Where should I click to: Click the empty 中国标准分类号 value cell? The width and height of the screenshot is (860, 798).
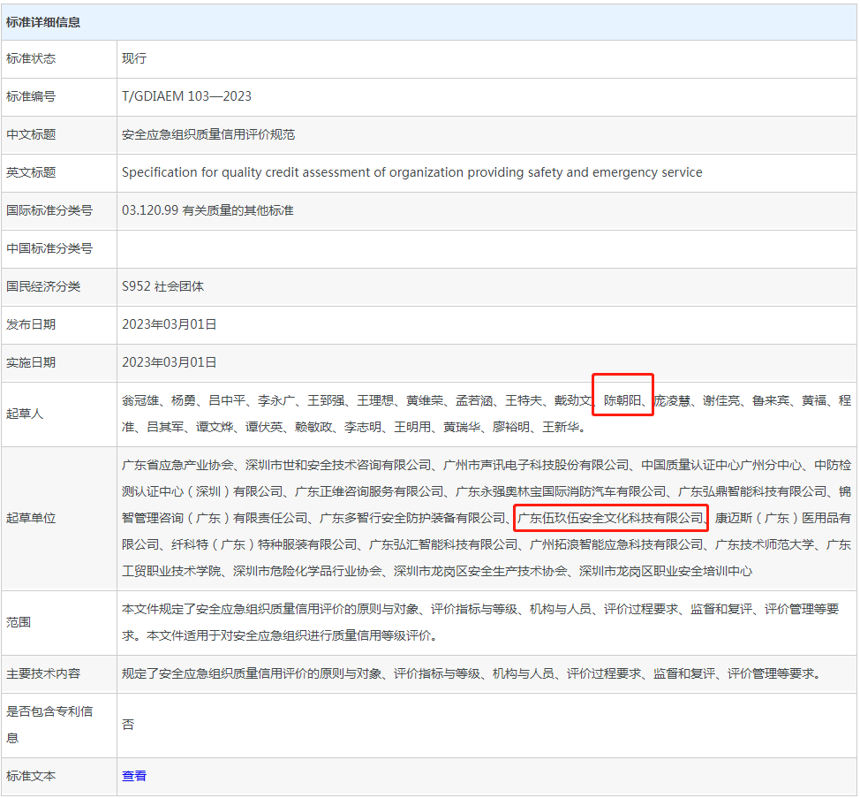(486, 248)
